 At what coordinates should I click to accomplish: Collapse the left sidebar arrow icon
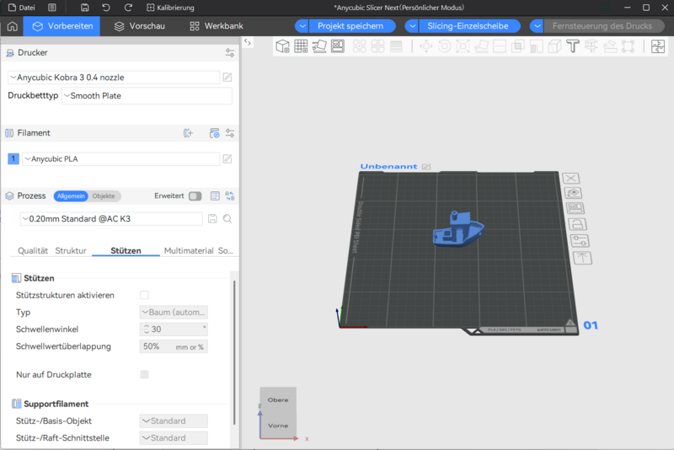point(248,42)
